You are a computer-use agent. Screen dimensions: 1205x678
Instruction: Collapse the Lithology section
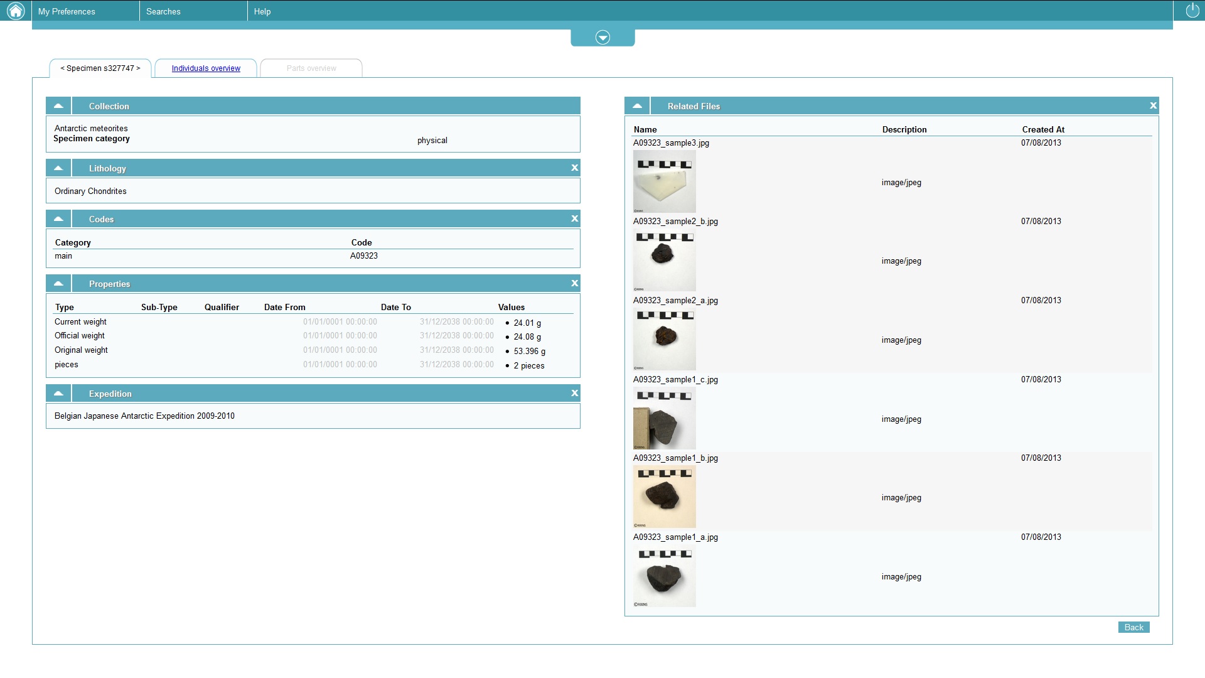[x=58, y=168]
